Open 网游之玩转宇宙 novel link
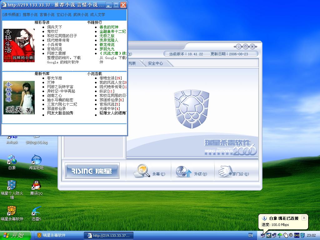The height and width of the screenshot is (240, 320). (60, 87)
